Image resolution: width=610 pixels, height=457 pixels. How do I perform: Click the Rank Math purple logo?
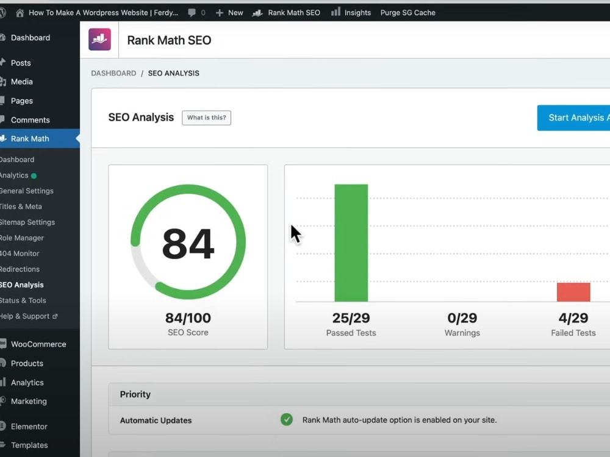(99, 39)
